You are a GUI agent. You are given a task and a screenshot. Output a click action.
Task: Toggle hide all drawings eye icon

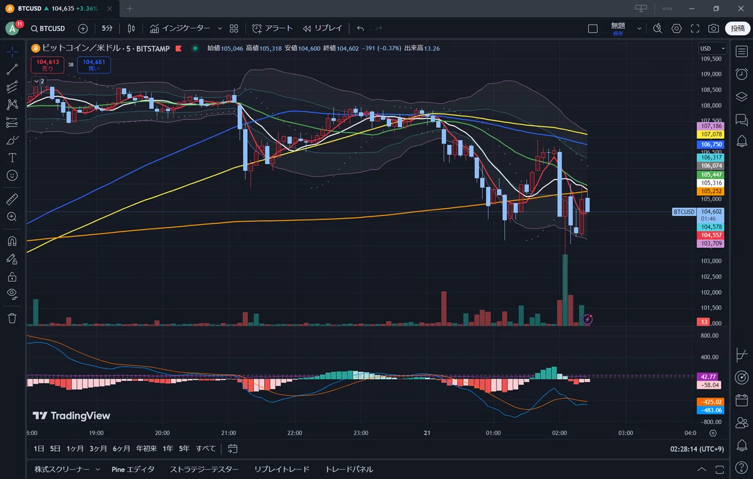(x=12, y=294)
